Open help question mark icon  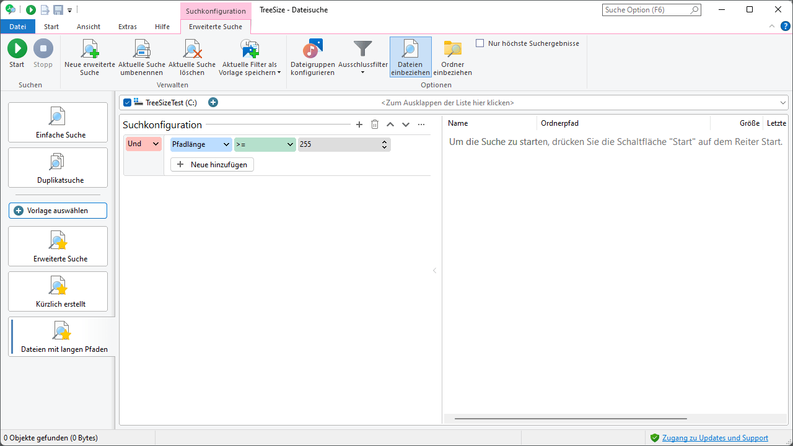pos(786,26)
